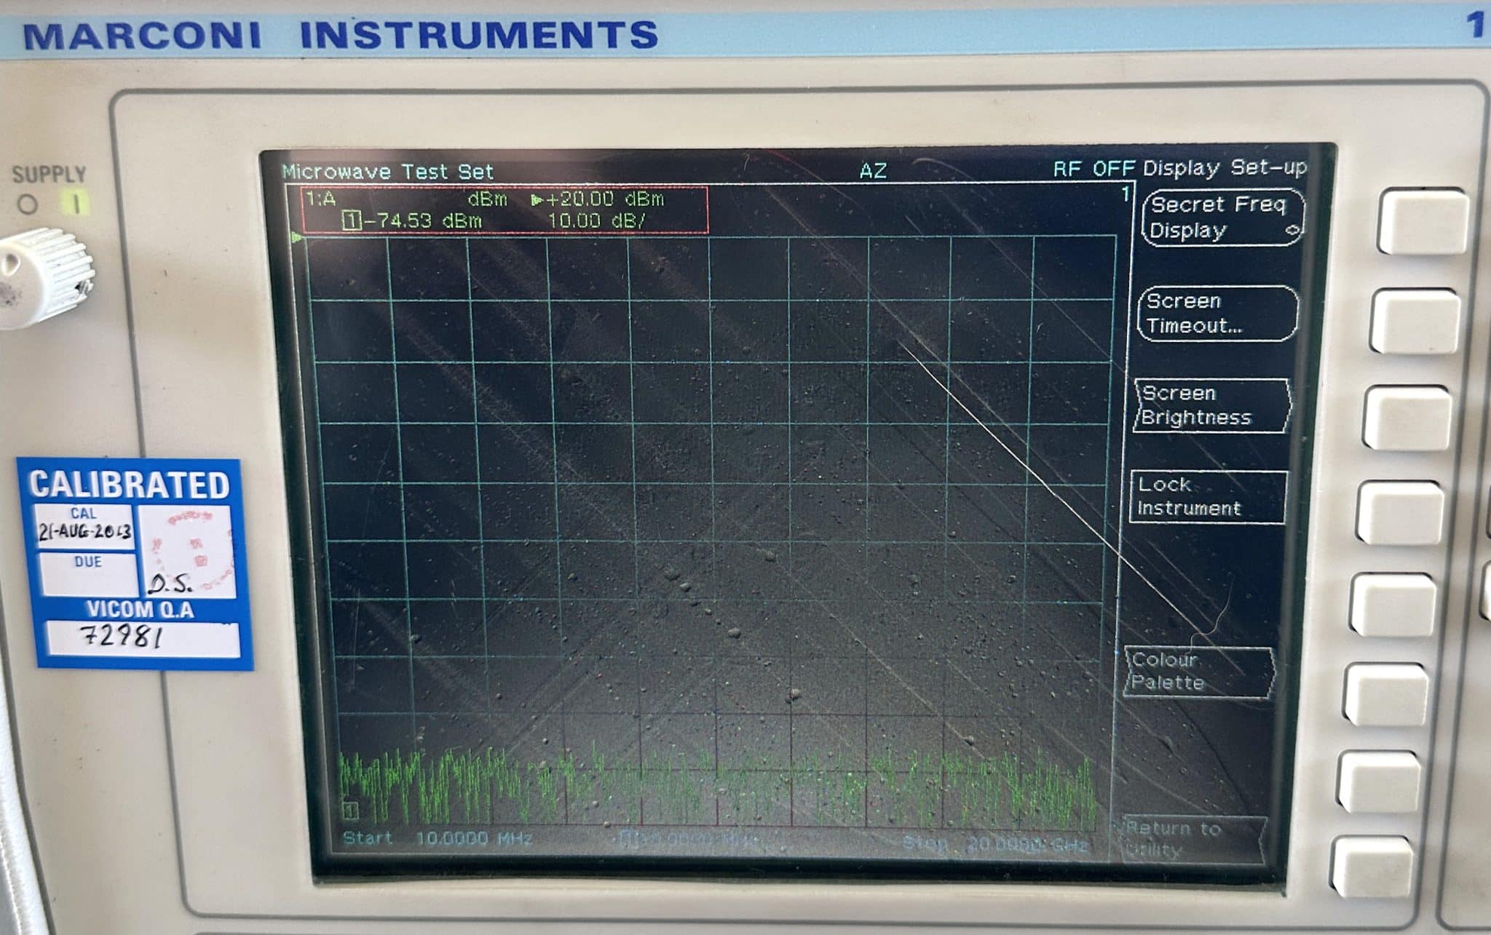
Task: Tap the supply off circle indicator
Action: (28, 204)
